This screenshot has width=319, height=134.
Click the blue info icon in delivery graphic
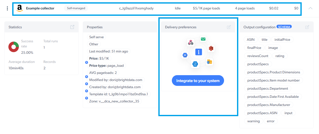coord(198,52)
